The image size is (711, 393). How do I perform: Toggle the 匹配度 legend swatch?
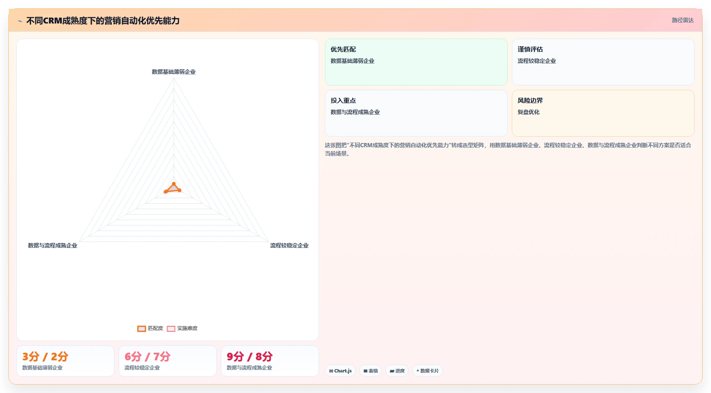(142, 329)
